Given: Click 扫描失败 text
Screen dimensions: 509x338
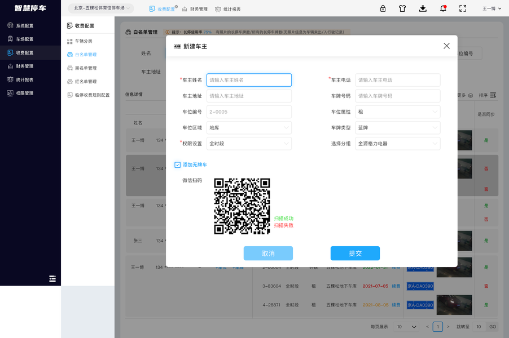Looking at the screenshot, I should pos(284,225).
